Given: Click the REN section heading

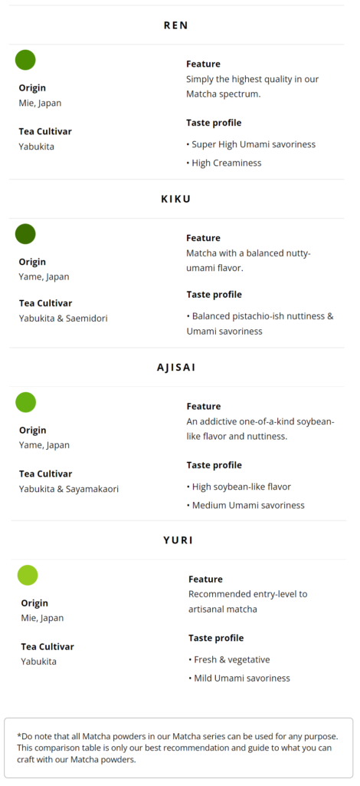Looking at the screenshot, I should pyautogui.click(x=176, y=25).
